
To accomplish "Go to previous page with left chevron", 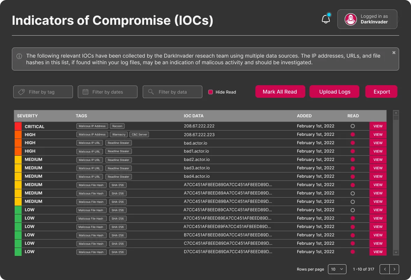I will click(x=384, y=269).
